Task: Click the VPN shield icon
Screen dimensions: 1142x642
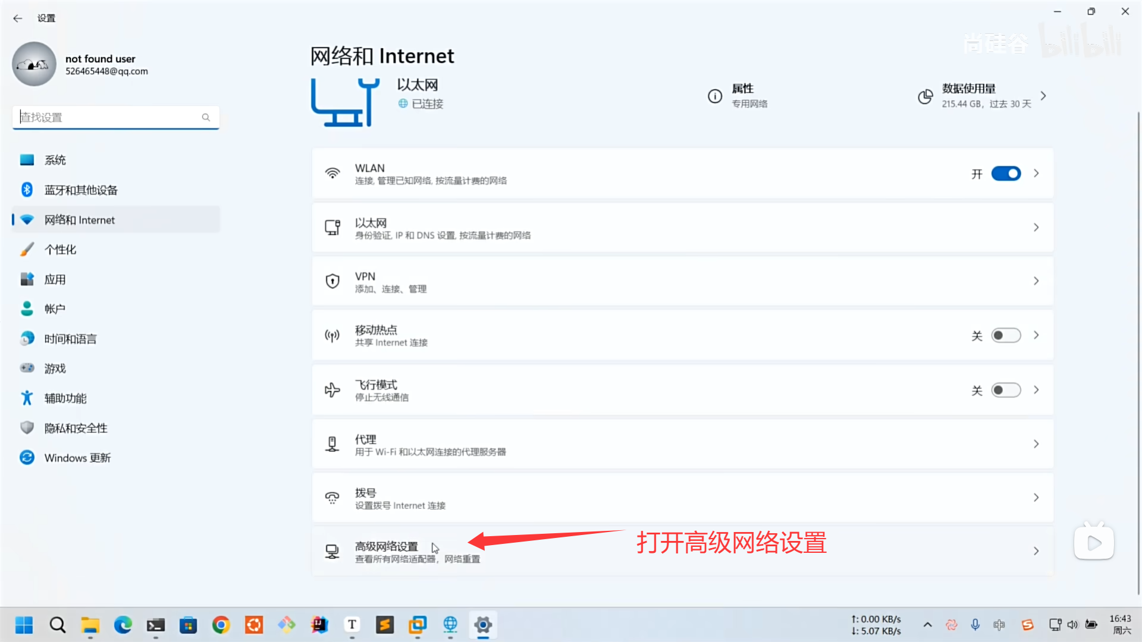Action: pyautogui.click(x=332, y=281)
